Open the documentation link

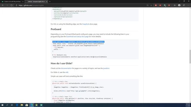point(66,68)
